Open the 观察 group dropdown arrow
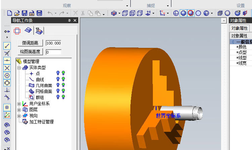Screen dimensions: 252x150 (127, 6)
